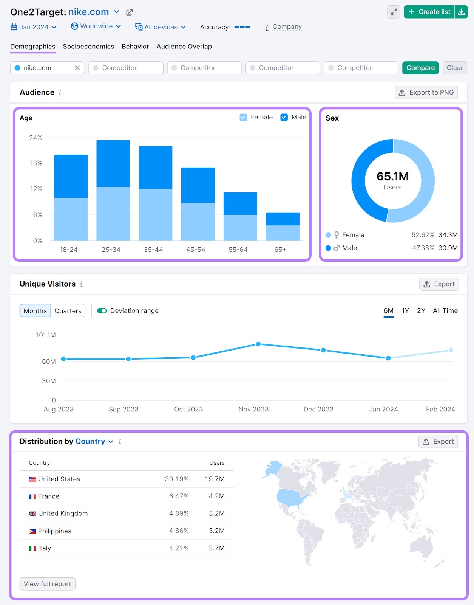The width and height of the screenshot is (474, 605).
Task: Click the Nov 2023 data point
Action: click(x=258, y=344)
